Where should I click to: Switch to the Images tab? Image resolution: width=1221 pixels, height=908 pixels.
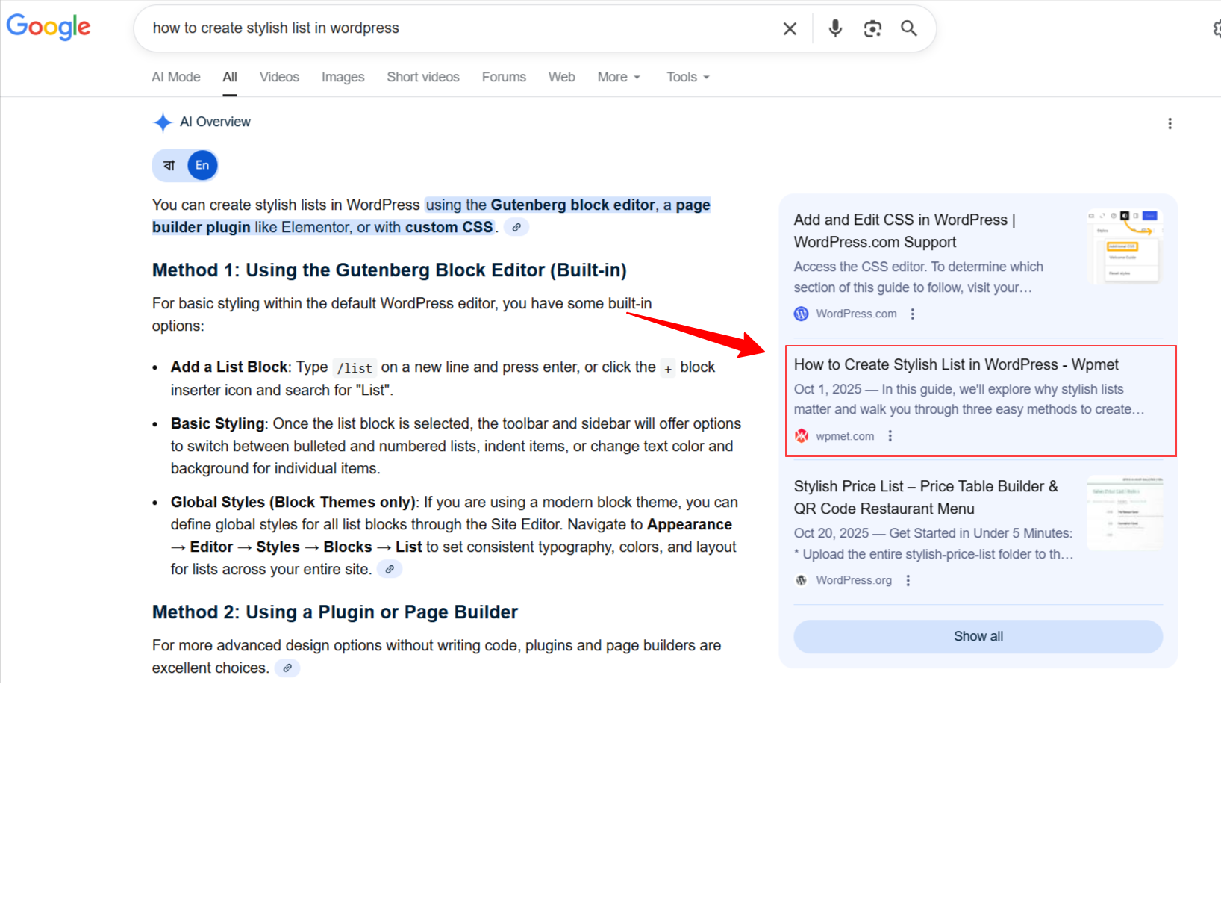pyautogui.click(x=342, y=77)
